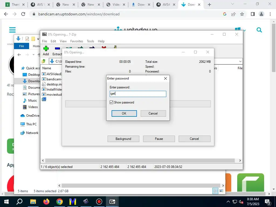Select Desktop in Explorer navigation pane
This screenshot has width=276, height=207.
pos(31,75)
